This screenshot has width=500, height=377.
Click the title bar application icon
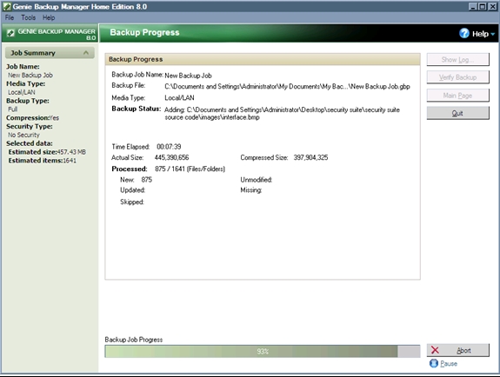pos(7,7)
